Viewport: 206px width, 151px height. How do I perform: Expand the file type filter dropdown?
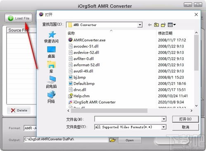pyautogui.click(x=163, y=127)
